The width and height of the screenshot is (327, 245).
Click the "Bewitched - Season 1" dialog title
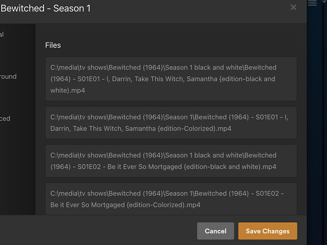pos(45,8)
